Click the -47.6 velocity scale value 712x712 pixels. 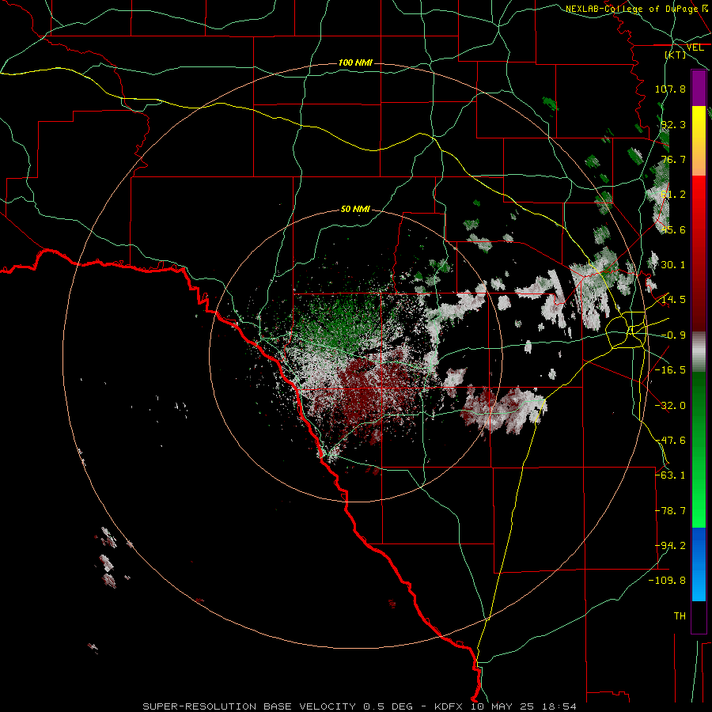pos(670,441)
